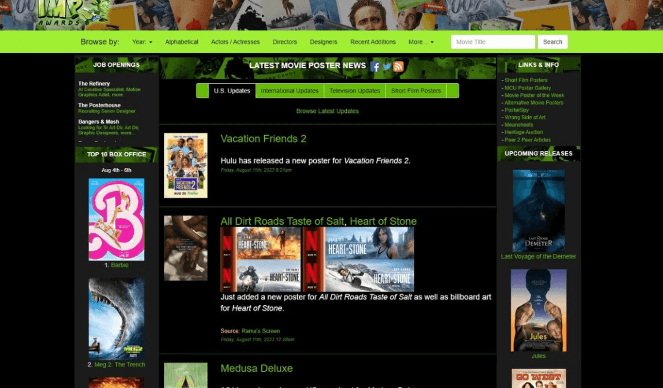This screenshot has height=388, width=663.
Task: Open Peer 2 Peer Articles link
Action: point(528,140)
